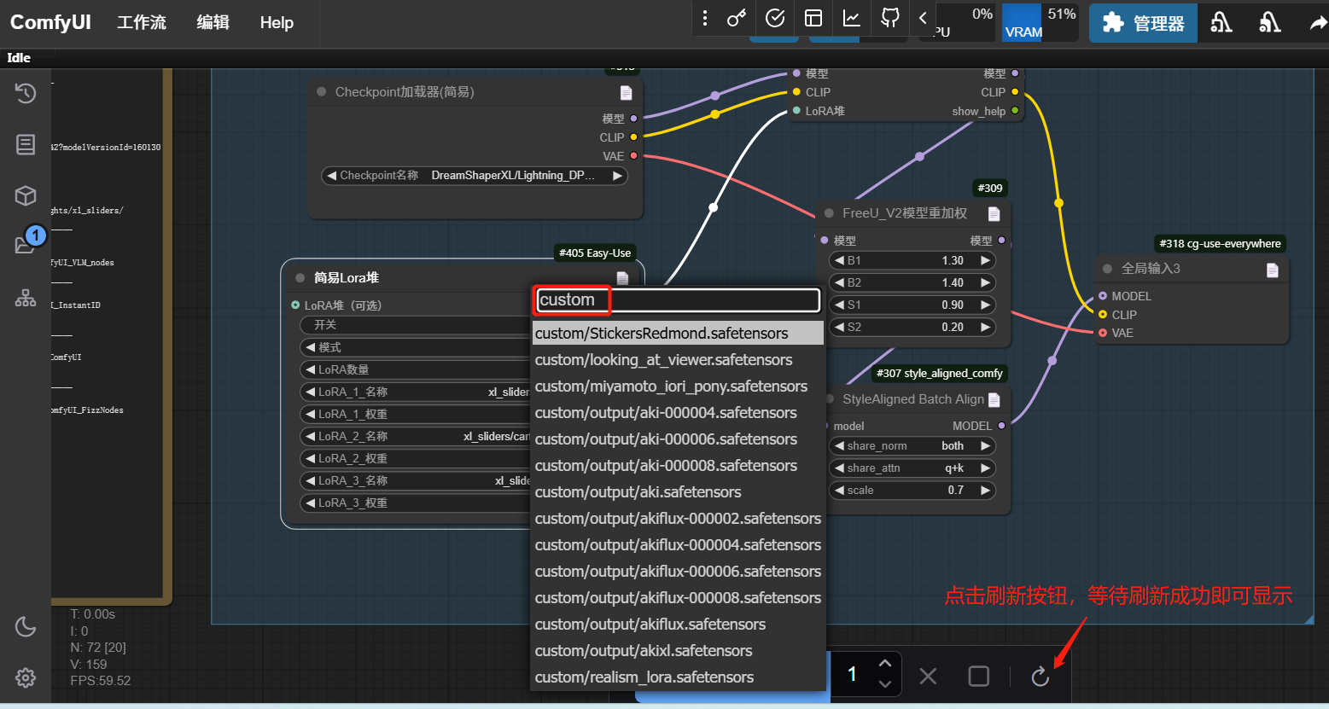1329x709 pixels.
Task: Toggle collapse dot on FreeU_V2模型重加权 node
Action: pos(829,213)
